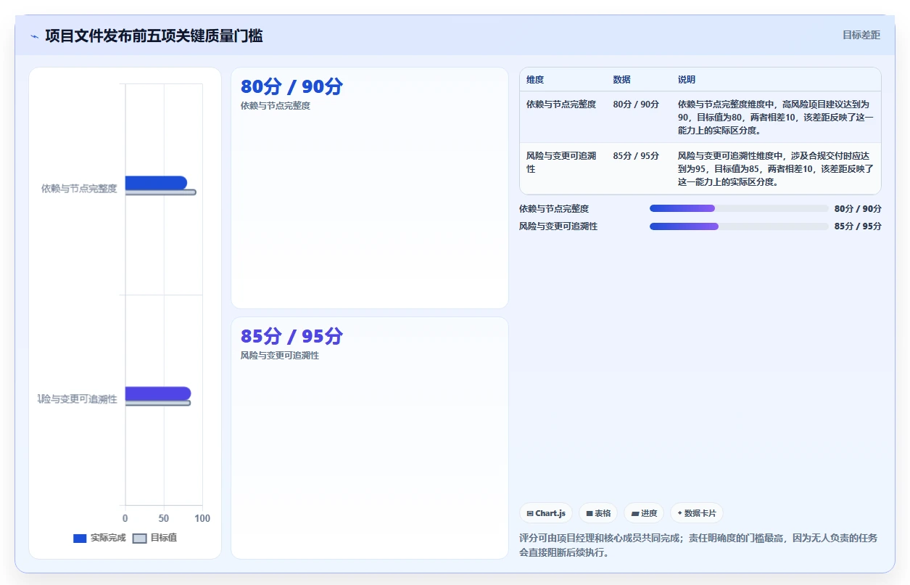The height and width of the screenshot is (585, 910).
Task: Toggle the 目标值 legend item in the chart
Action: 155,538
